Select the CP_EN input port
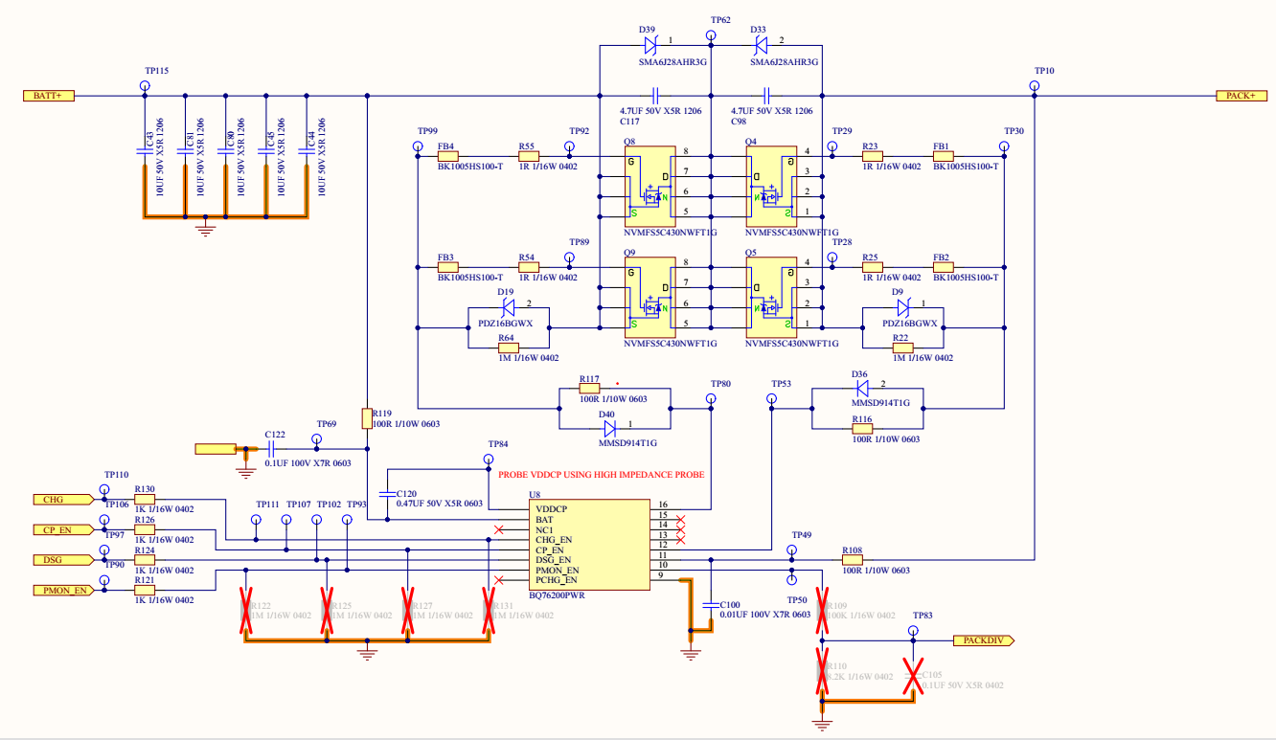Viewport: 1276px width, 740px height. (64, 528)
